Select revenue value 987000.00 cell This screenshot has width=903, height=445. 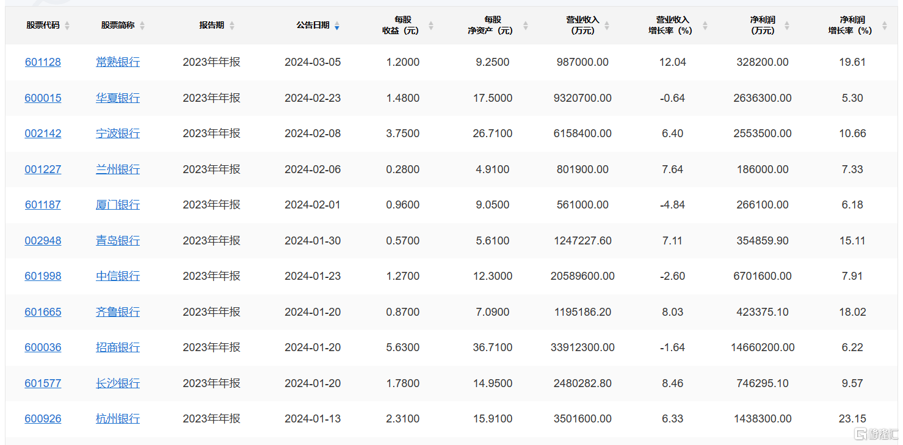(x=582, y=62)
